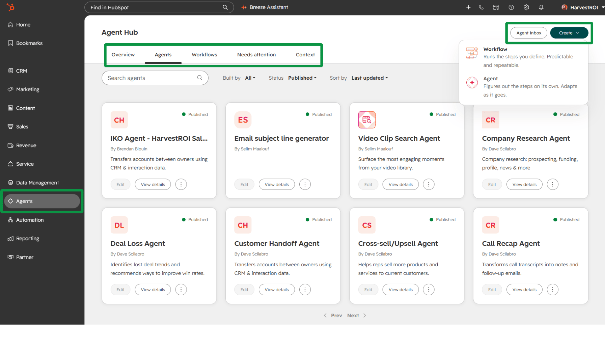Open Marketing in the sidebar

pyautogui.click(x=24, y=89)
